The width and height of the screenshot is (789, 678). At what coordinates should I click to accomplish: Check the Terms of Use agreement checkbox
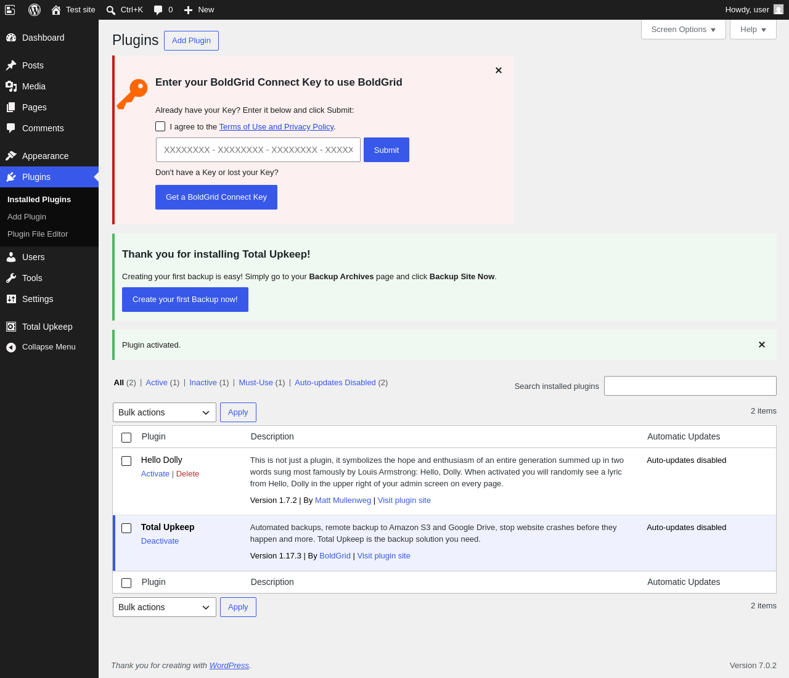pos(160,126)
